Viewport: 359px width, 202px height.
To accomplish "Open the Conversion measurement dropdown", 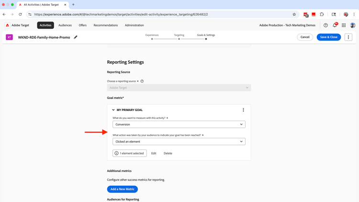I will [x=179, y=124].
